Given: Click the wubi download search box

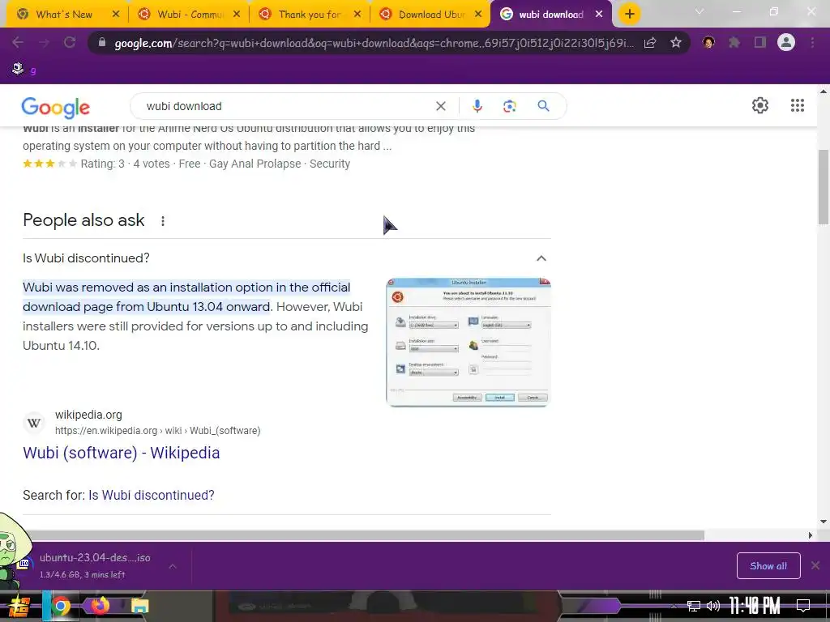Looking at the screenshot, I should 286,106.
